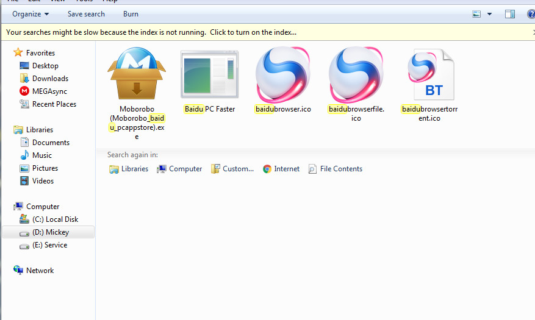The height and width of the screenshot is (320, 535).
Task: Click the Network icon in the sidebar
Action: pyautogui.click(x=18, y=270)
